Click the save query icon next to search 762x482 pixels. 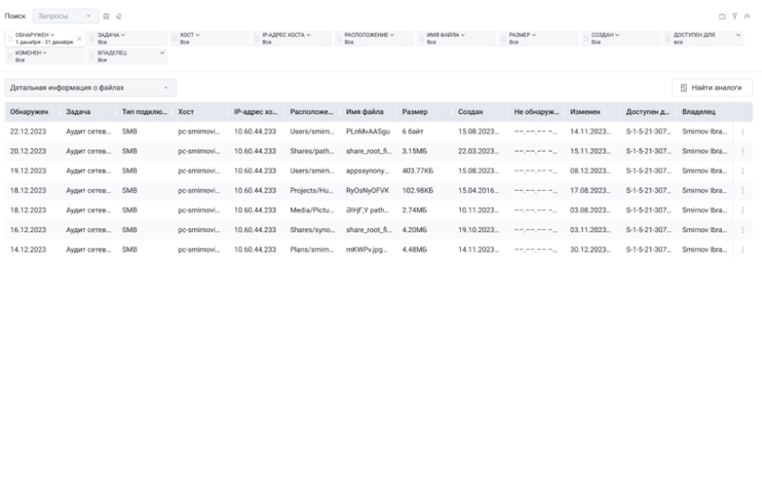(x=105, y=15)
